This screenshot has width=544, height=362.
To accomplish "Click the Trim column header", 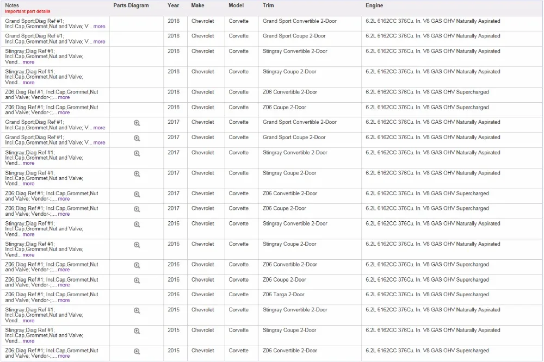I will (x=268, y=5).
